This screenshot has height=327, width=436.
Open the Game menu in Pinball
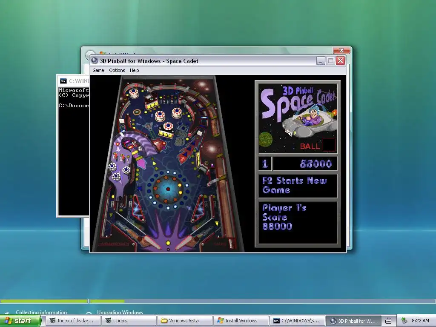[x=98, y=70]
